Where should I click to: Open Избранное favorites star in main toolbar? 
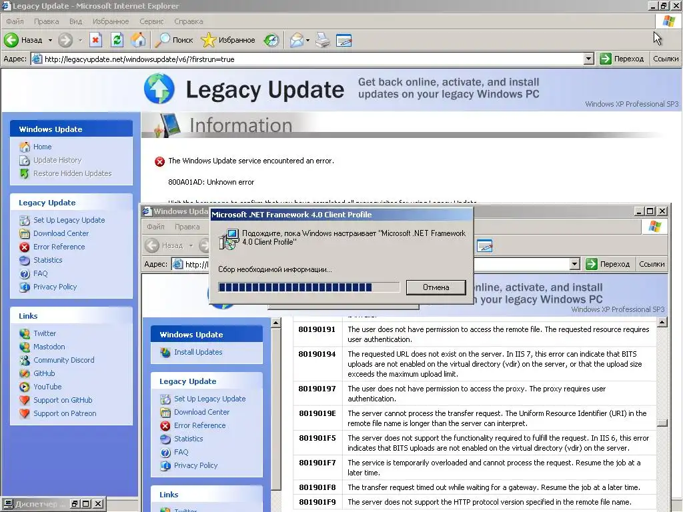pyautogui.click(x=228, y=40)
